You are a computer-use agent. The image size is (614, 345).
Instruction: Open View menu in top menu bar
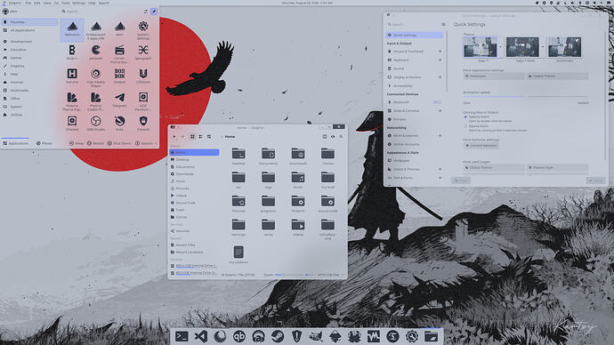click(46, 3)
